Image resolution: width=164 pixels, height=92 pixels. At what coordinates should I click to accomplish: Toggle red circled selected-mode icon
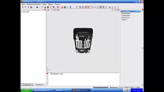point(88,7)
